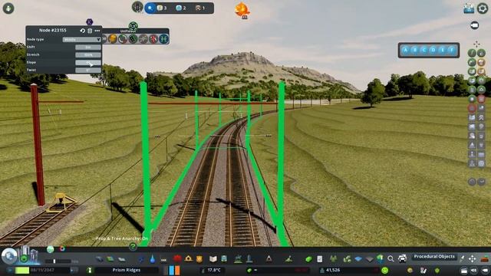Open the education book menu icon
This screenshot has height=276, width=491.
pyautogui.click(x=213, y=259)
